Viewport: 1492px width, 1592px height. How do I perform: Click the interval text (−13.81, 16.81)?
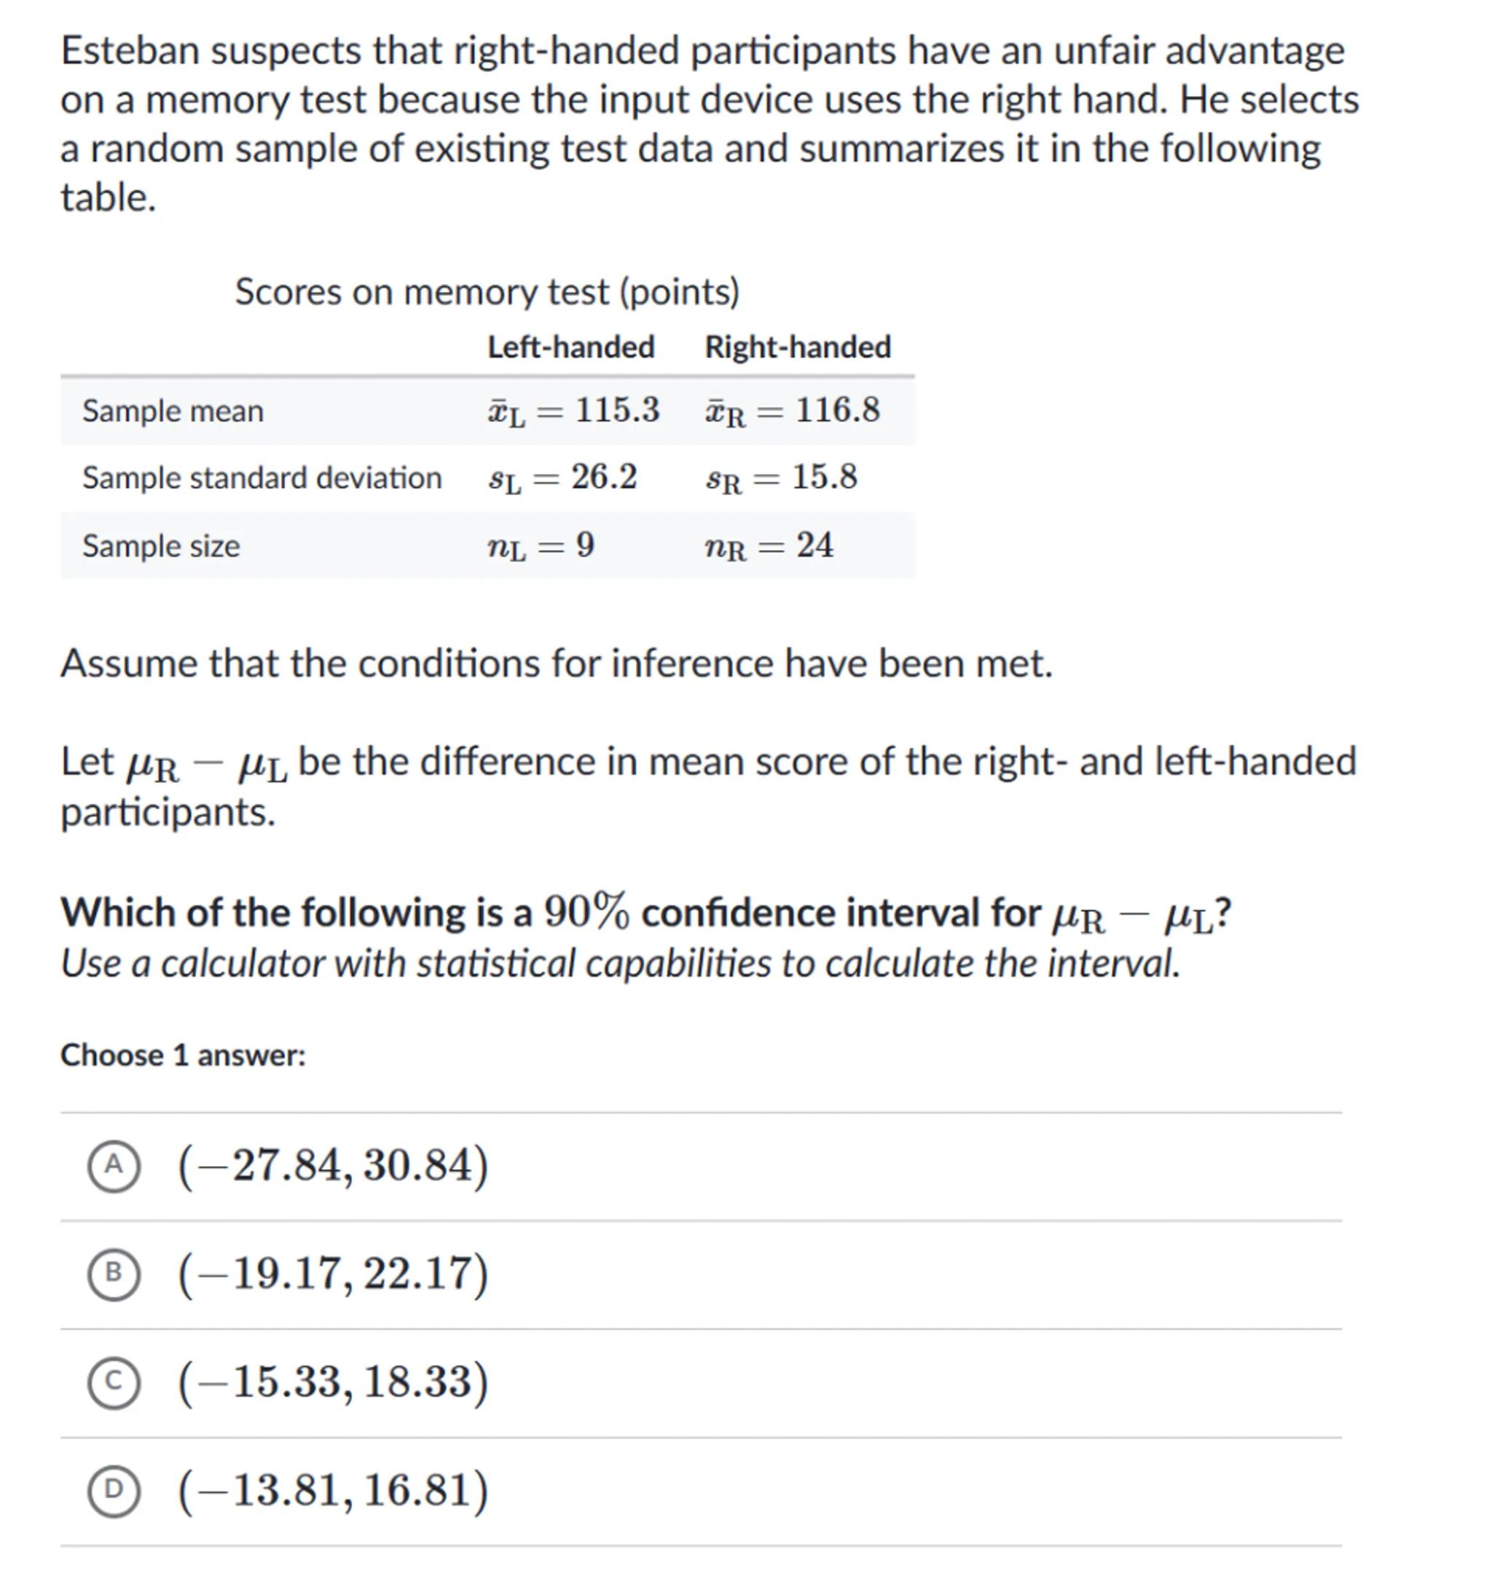(332, 1489)
